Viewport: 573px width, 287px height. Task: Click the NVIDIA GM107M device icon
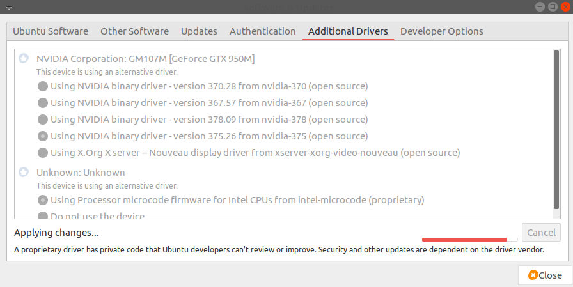24,59
